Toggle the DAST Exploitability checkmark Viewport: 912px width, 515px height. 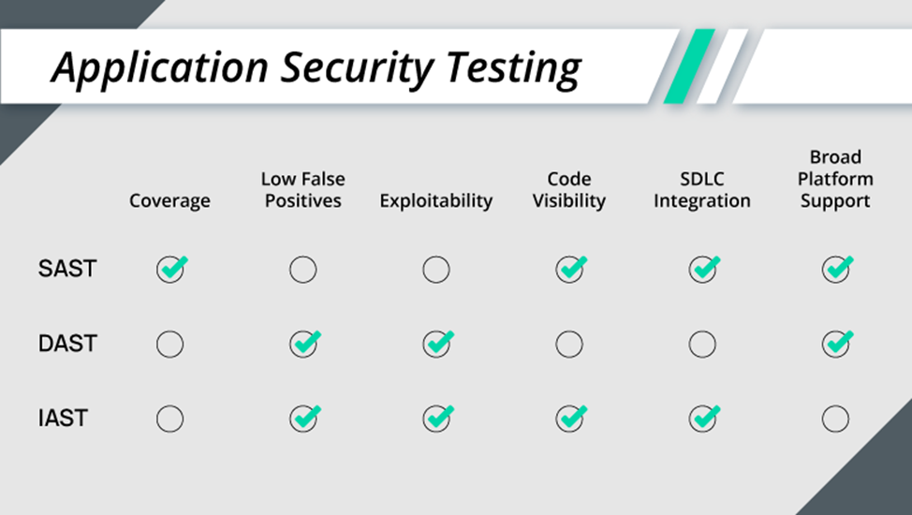pyautogui.click(x=436, y=344)
